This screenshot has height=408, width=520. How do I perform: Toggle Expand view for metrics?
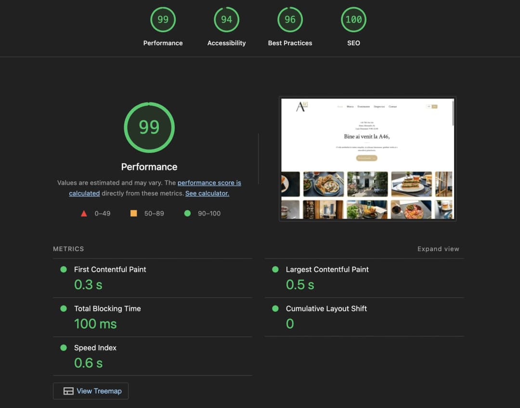pyautogui.click(x=438, y=249)
